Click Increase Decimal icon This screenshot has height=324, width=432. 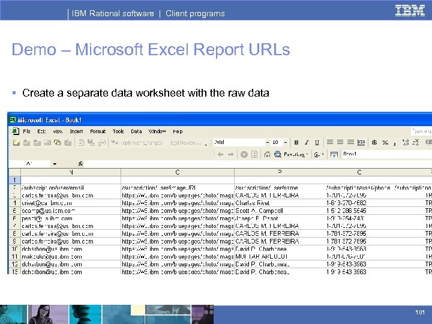point(405,142)
